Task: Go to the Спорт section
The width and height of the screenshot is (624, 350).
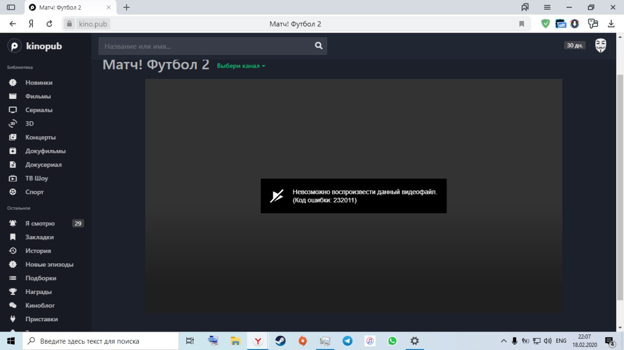Action: click(x=34, y=192)
